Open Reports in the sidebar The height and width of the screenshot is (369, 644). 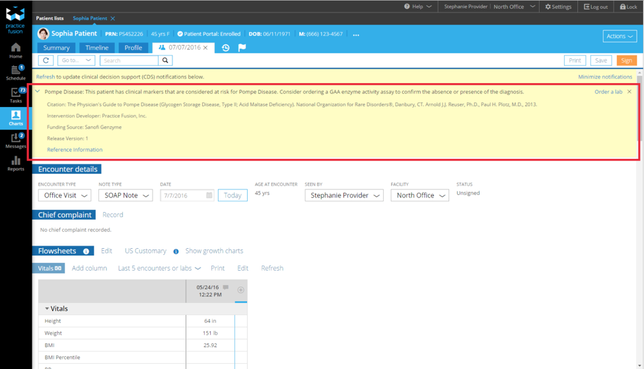pos(15,164)
